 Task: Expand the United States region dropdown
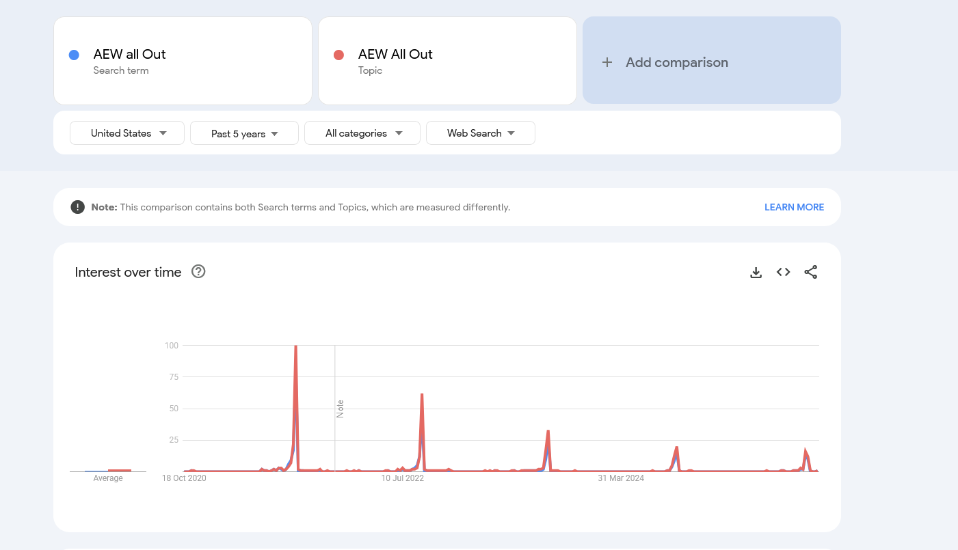point(127,133)
